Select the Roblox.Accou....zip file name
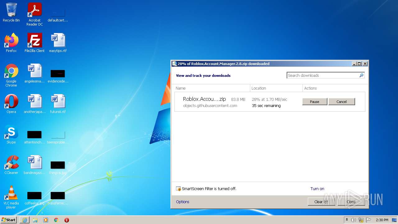Viewport: 398px width, 224px height. (x=204, y=99)
